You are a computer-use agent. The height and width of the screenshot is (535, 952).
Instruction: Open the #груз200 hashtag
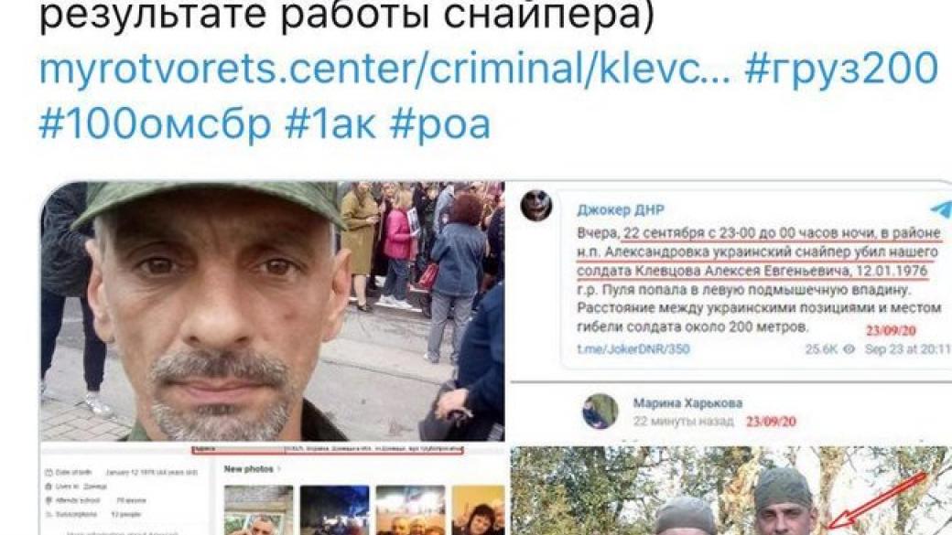(841, 70)
